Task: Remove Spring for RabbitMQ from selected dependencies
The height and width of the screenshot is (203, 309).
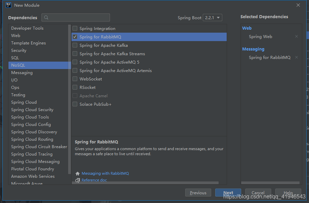Action: 297,57
